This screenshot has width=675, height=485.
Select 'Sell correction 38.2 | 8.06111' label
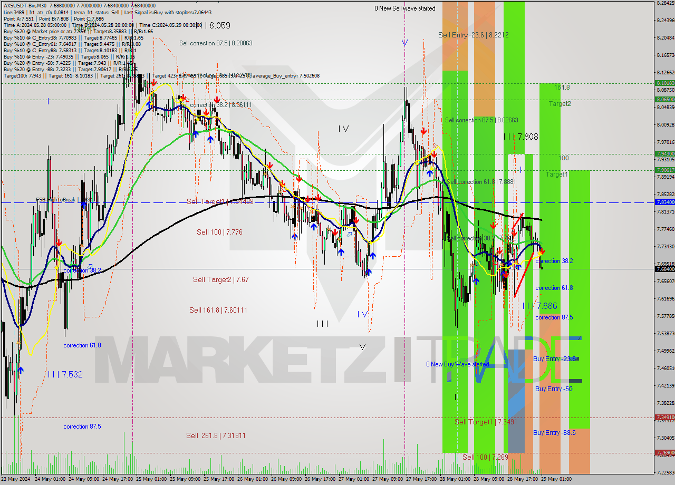216,105
